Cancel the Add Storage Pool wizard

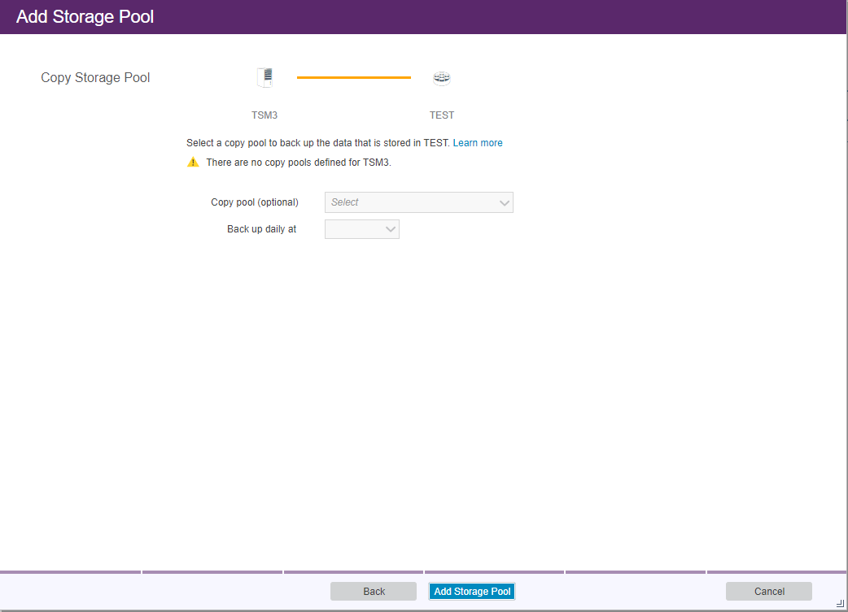(x=768, y=592)
